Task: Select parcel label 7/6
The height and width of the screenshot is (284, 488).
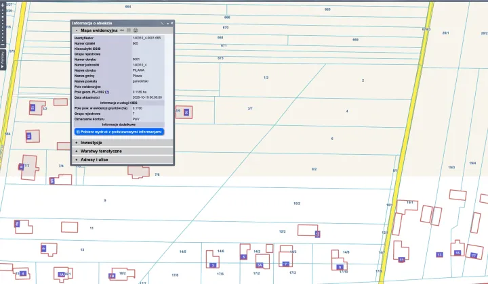Action: [x=157, y=174]
